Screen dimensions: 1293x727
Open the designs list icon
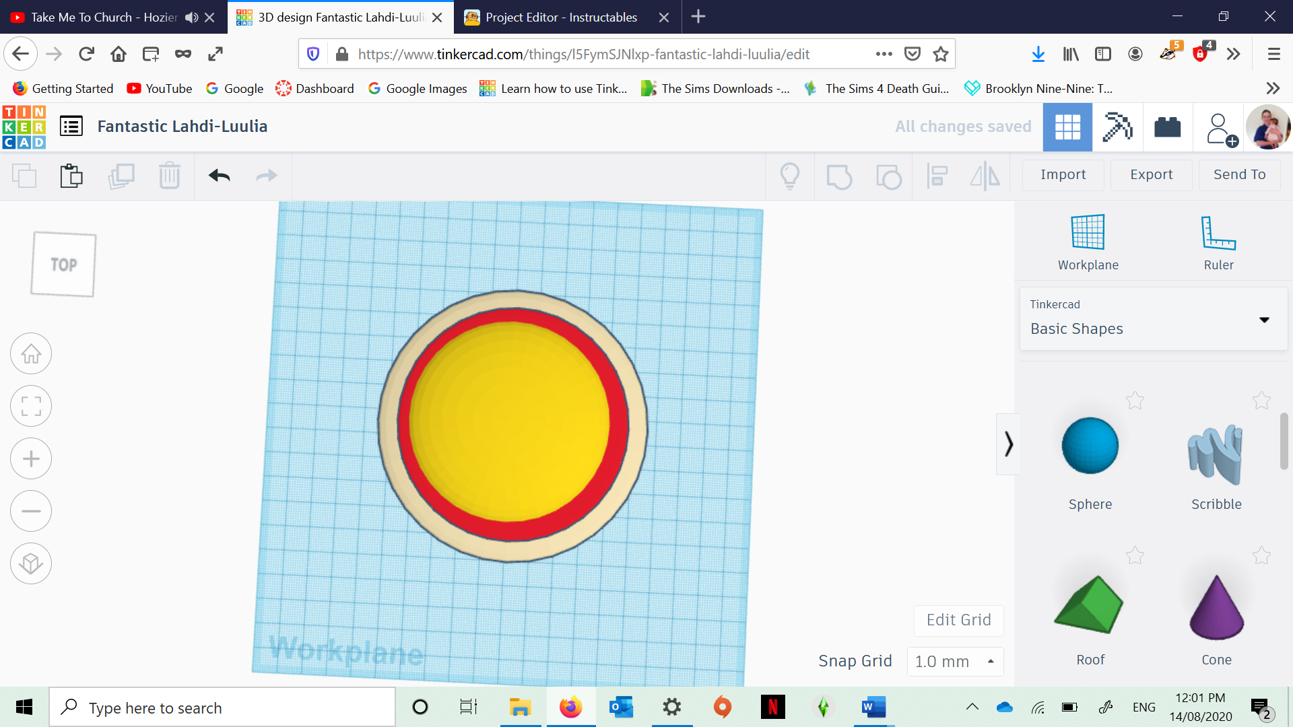click(71, 126)
